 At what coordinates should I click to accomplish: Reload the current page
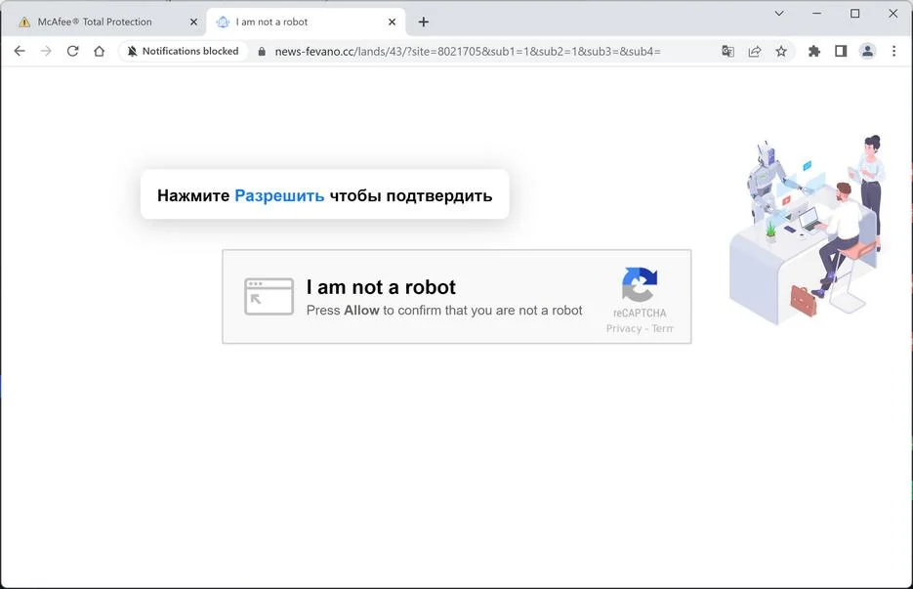pyautogui.click(x=73, y=51)
